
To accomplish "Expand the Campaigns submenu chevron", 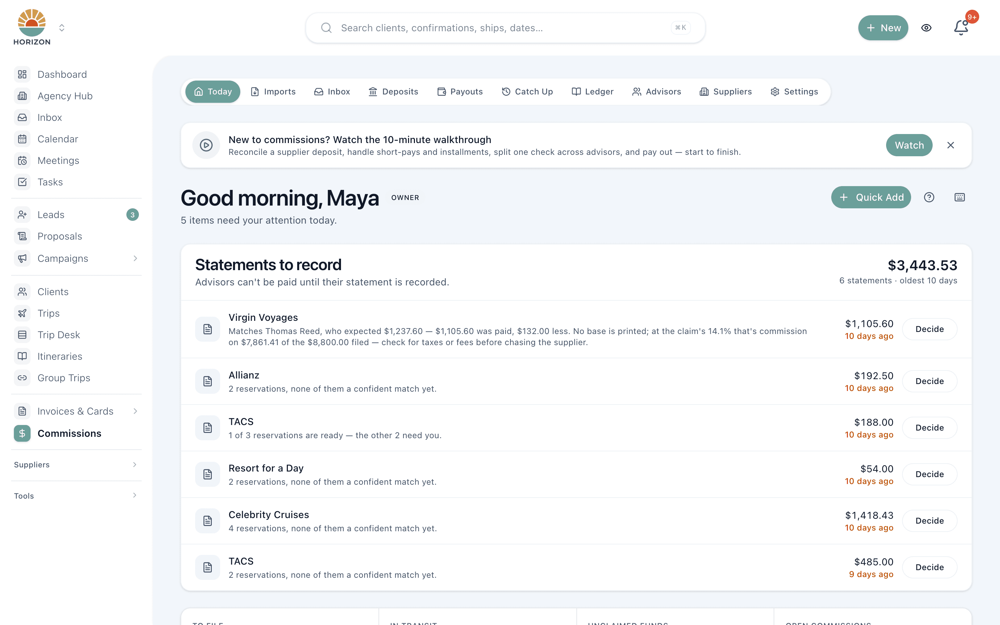I will pyautogui.click(x=135, y=258).
